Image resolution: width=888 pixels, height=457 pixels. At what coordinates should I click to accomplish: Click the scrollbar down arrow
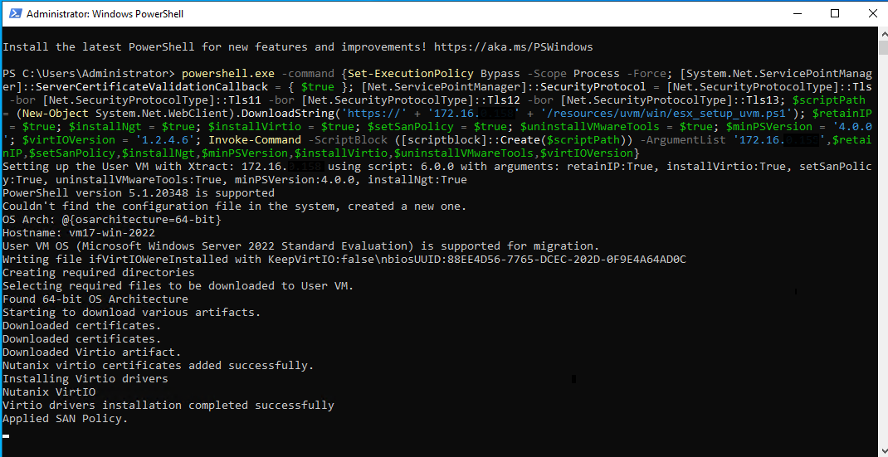tap(881, 450)
